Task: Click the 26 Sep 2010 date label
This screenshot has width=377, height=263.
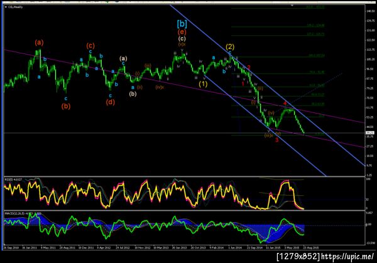Action: coord(11,247)
